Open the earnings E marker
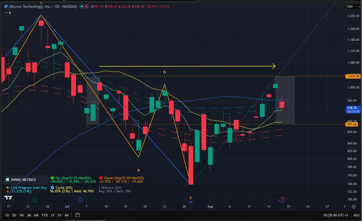 click(35, 200)
